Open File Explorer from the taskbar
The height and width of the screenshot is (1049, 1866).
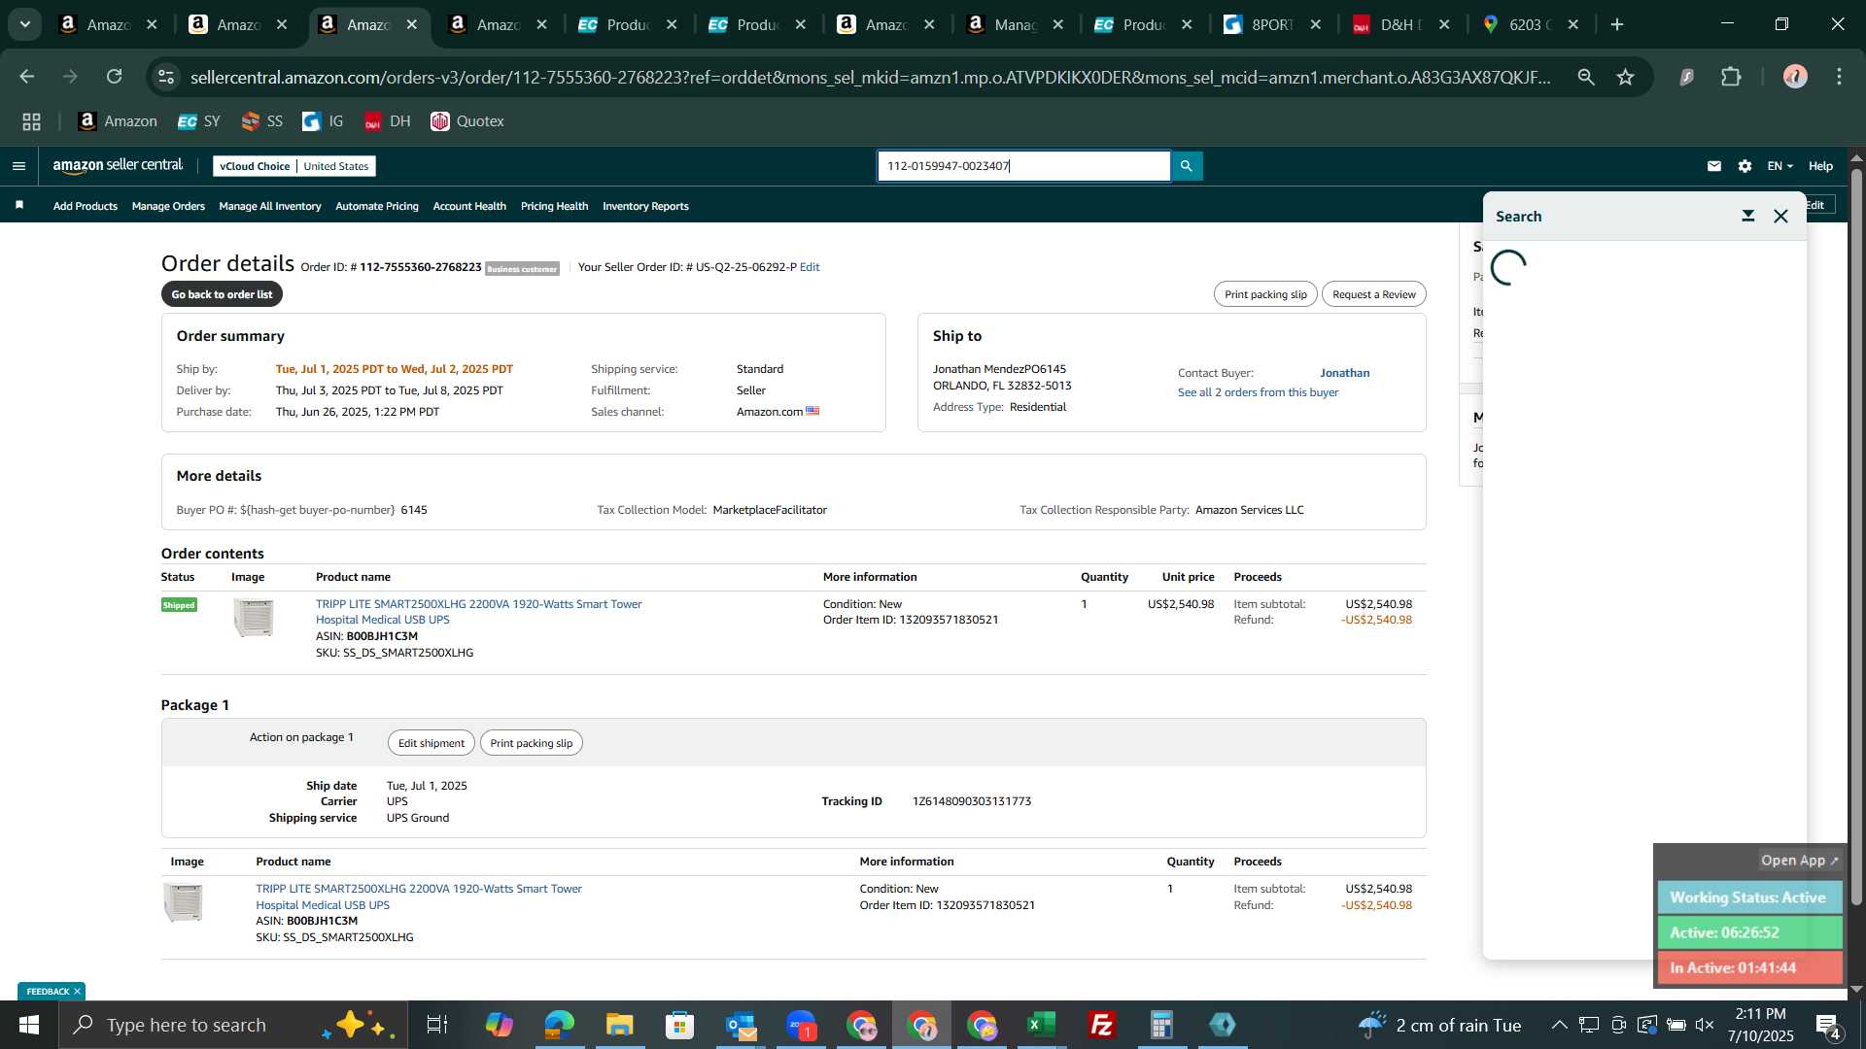[619, 1025]
